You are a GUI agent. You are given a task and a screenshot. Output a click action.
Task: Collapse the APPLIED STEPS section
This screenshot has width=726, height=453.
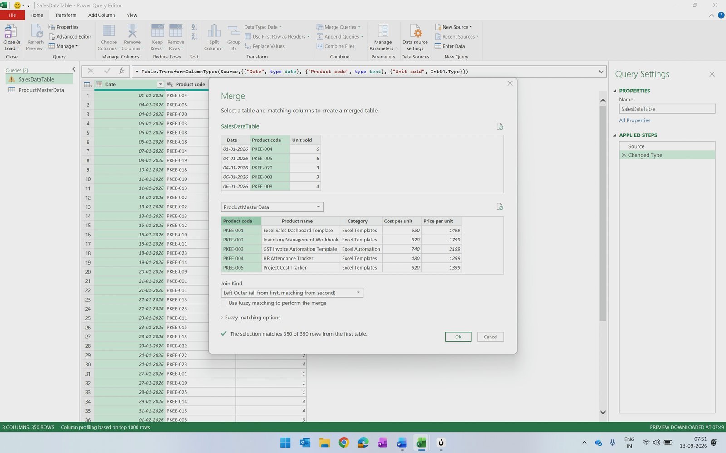click(x=615, y=135)
